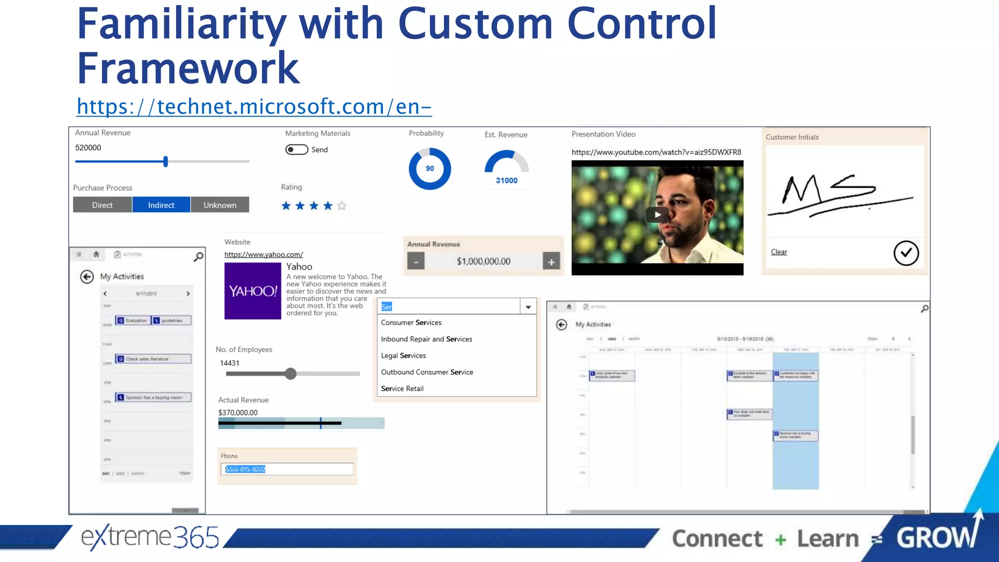Switch phone calendar to Day view
The image size is (999, 562).
[105, 473]
